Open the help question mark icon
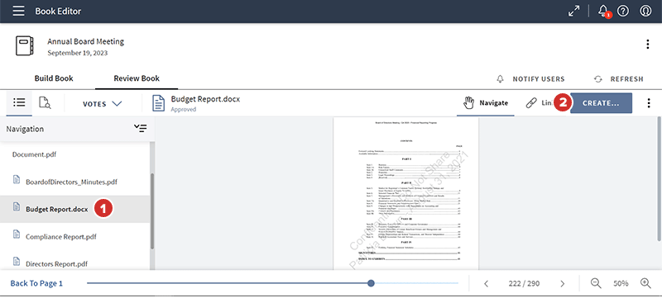 point(623,12)
